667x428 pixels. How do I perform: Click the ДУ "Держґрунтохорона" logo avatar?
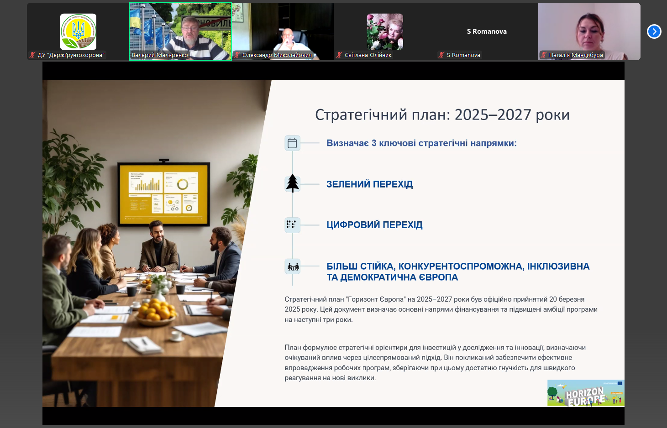click(78, 31)
